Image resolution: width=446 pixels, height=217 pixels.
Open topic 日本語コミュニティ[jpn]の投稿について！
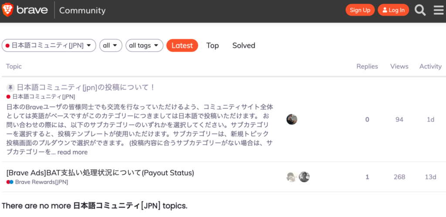86,87
